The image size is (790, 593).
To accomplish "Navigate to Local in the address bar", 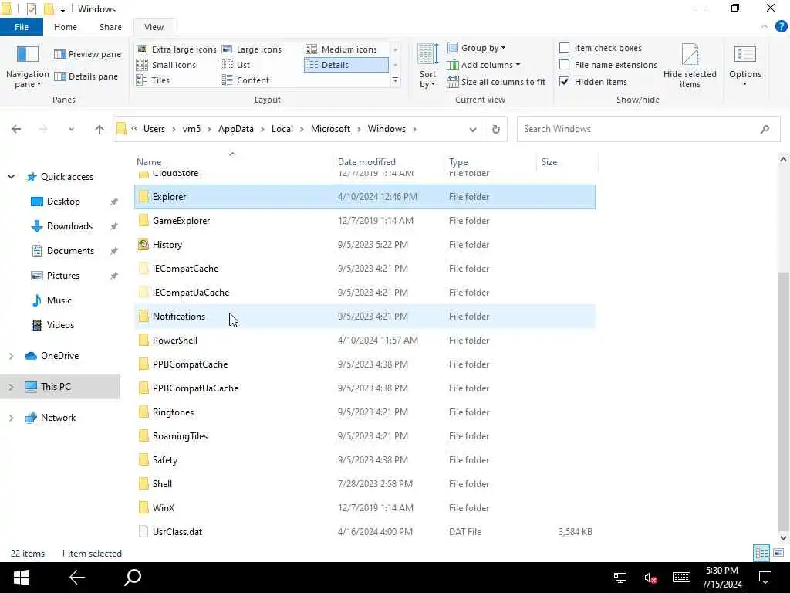I will tap(282, 129).
